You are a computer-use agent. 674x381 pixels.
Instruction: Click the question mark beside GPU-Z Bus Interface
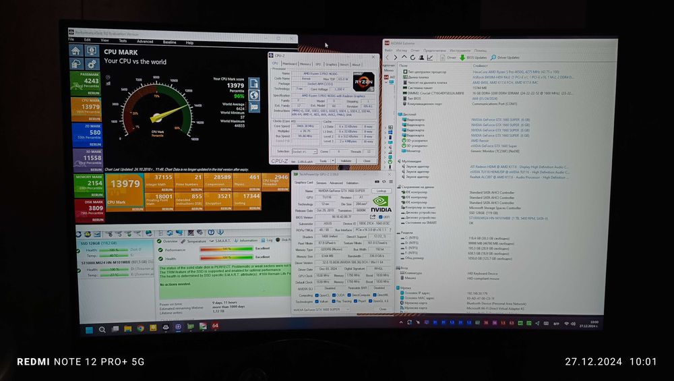(390, 230)
